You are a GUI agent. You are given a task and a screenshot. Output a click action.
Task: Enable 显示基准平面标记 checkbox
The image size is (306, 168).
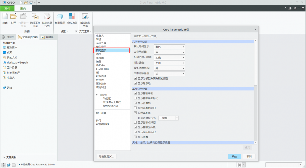[x=135, y=98]
